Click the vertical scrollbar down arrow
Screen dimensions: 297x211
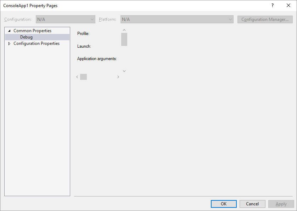pyautogui.click(x=124, y=71)
